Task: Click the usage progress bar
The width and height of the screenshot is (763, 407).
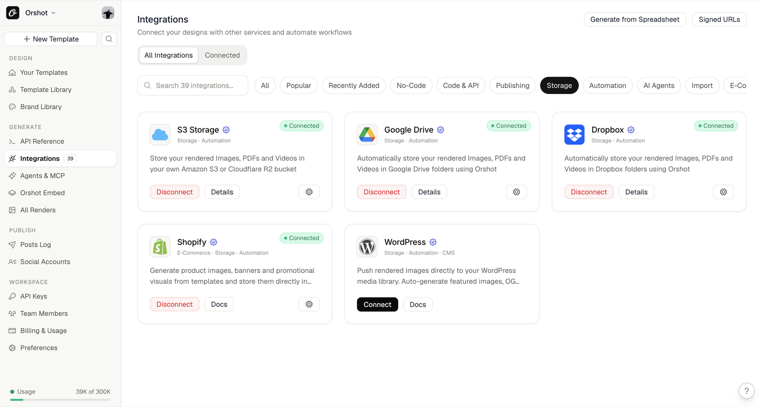Action: click(60, 400)
